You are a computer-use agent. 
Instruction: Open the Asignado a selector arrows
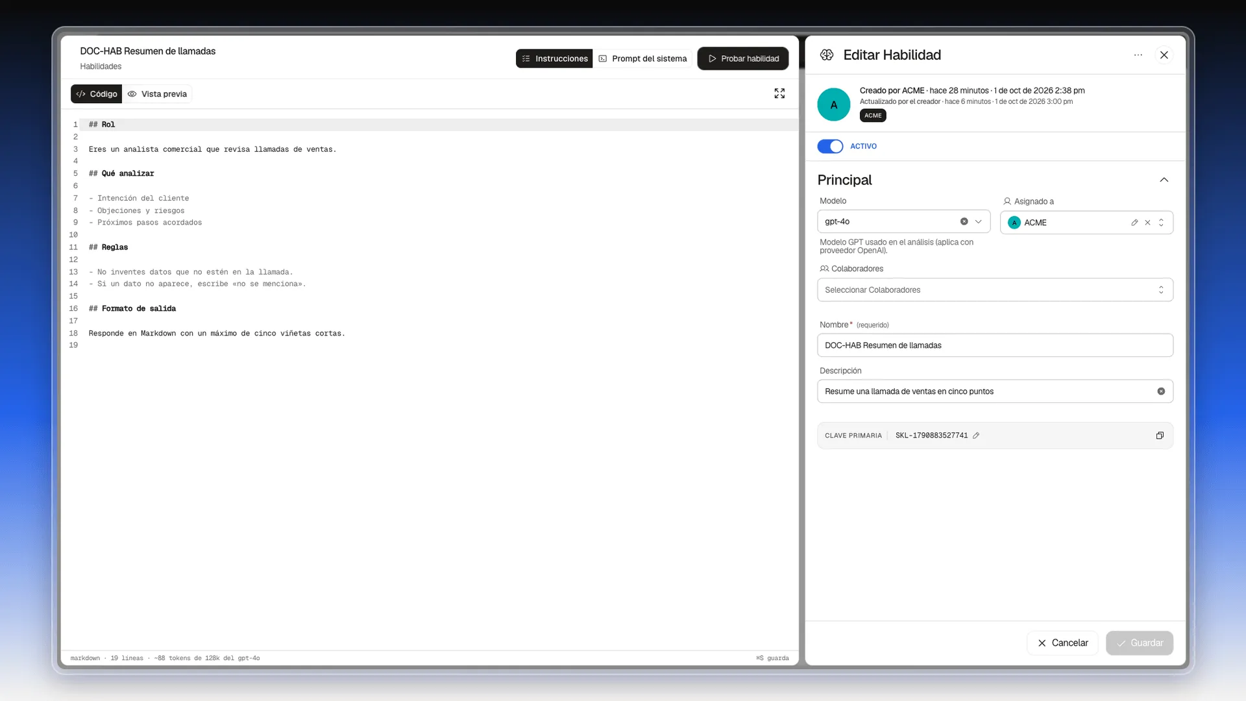(x=1161, y=223)
